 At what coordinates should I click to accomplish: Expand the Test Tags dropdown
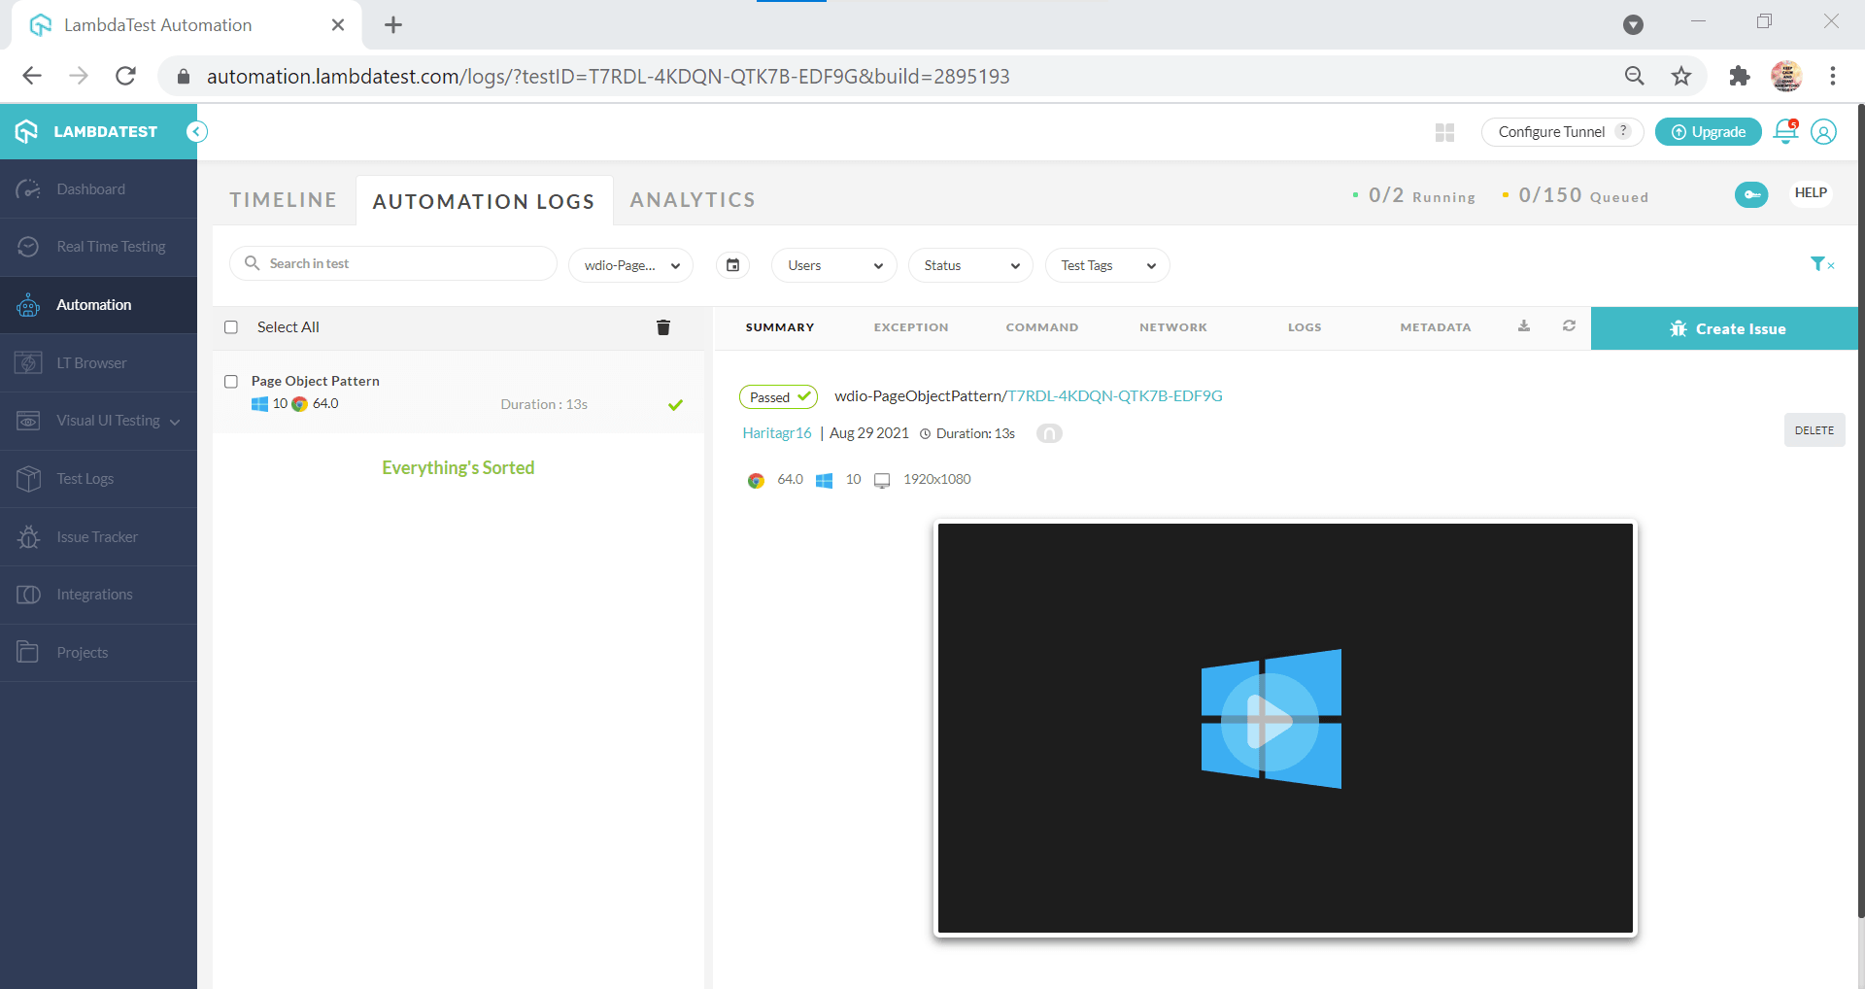click(x=1106, y=265)
